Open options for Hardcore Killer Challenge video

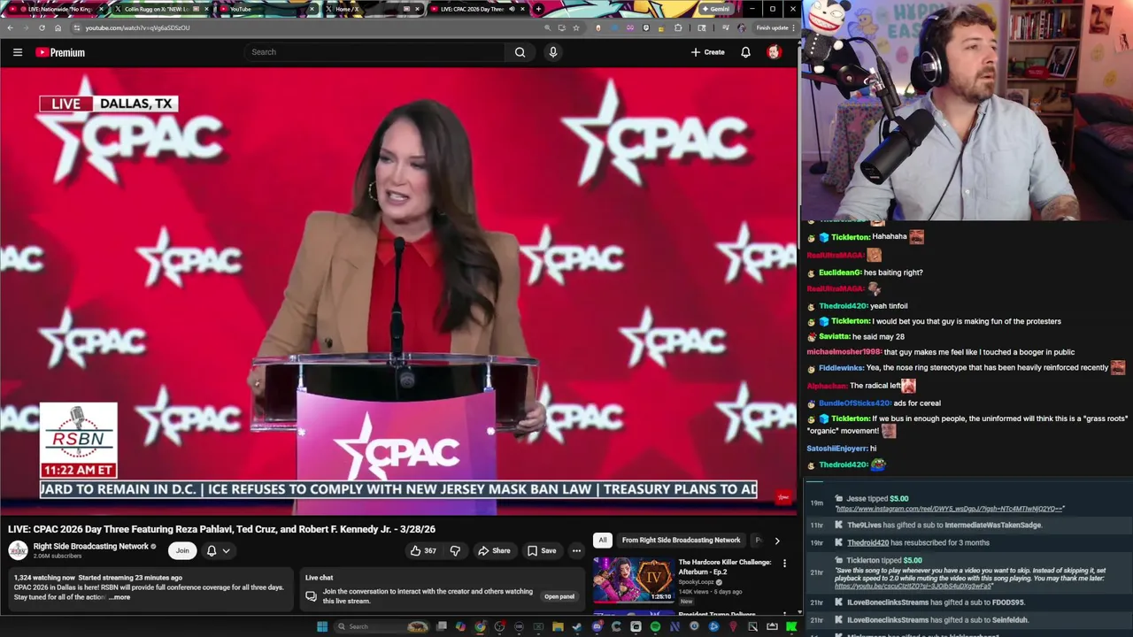[x=784, y=564]
